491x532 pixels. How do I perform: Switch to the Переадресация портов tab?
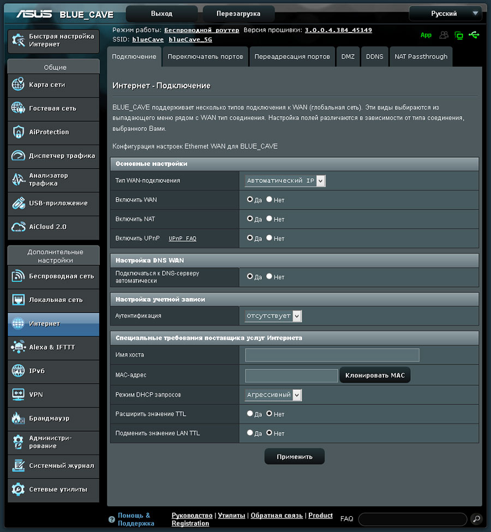point(292,57)
